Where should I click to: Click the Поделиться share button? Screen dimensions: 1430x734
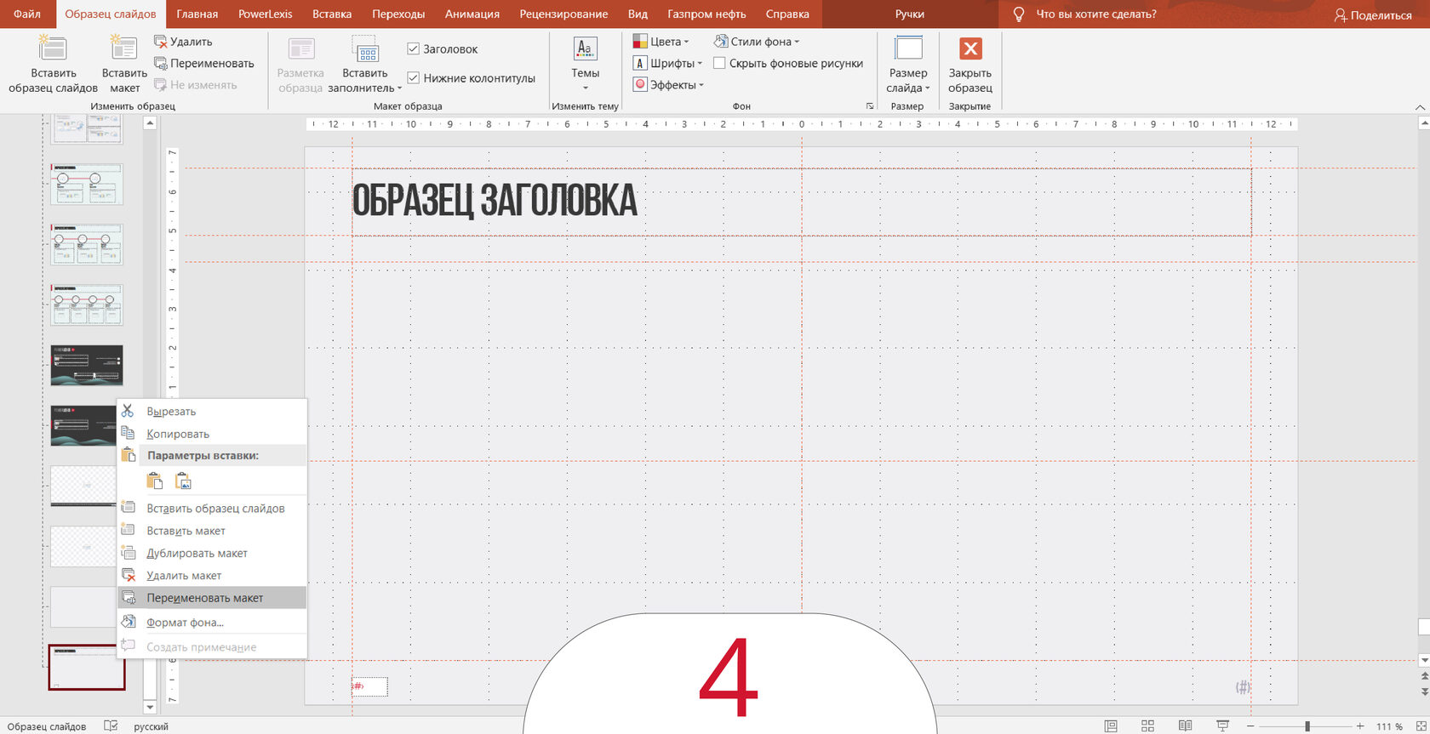(1372, 14)
